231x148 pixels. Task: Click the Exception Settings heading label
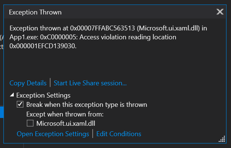[x=43, y=95]
